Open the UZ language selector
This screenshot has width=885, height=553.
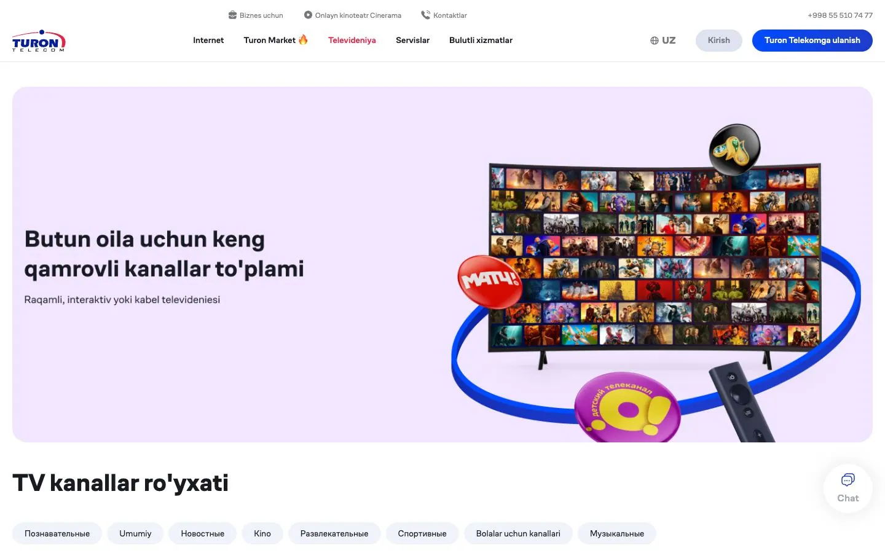(663, 41)
